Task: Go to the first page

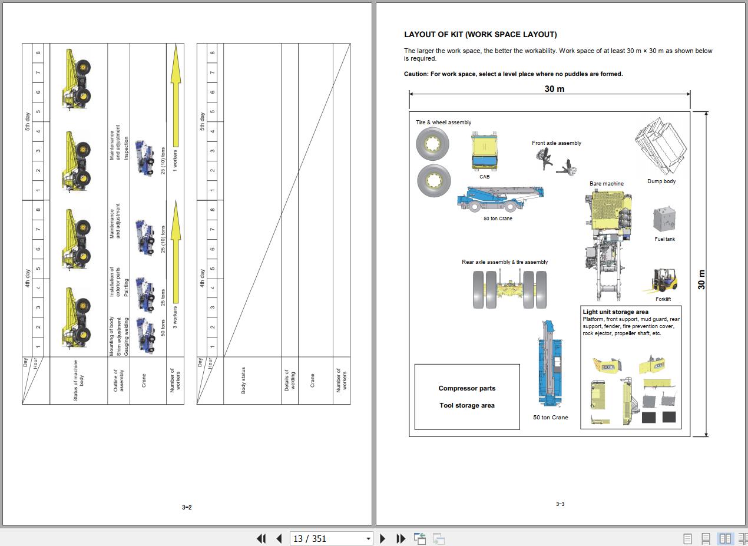Action: pos(261,538)
